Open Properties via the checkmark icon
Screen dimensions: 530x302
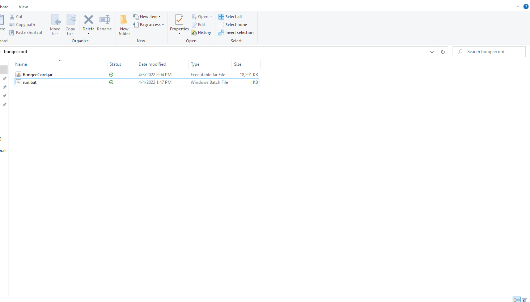click(x=179, y=20)
